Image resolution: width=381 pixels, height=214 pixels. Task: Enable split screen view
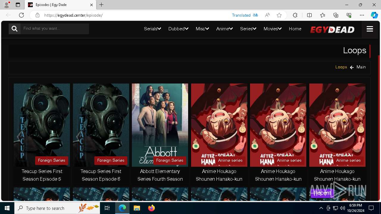pos(309,15)
